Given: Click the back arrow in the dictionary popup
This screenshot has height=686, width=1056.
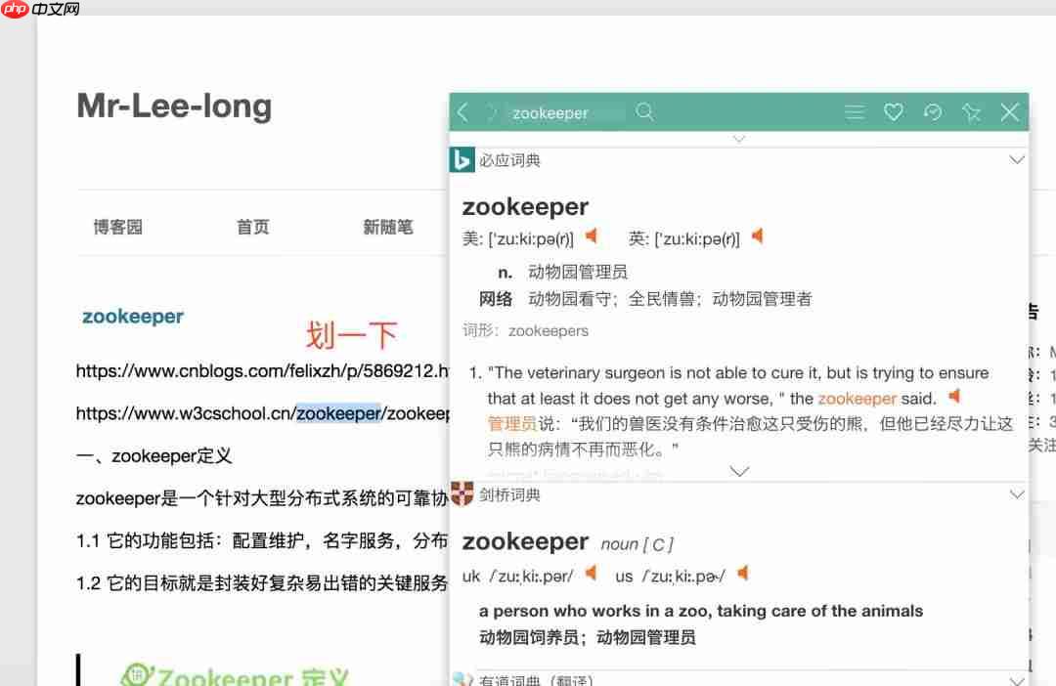Looking at the screenshot, I should pos(462,111).
